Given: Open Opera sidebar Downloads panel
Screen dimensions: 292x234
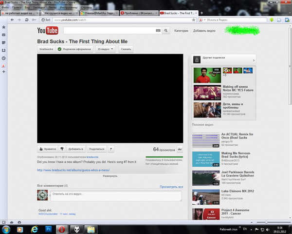Looking at the screenshot, I should point(3,50).
